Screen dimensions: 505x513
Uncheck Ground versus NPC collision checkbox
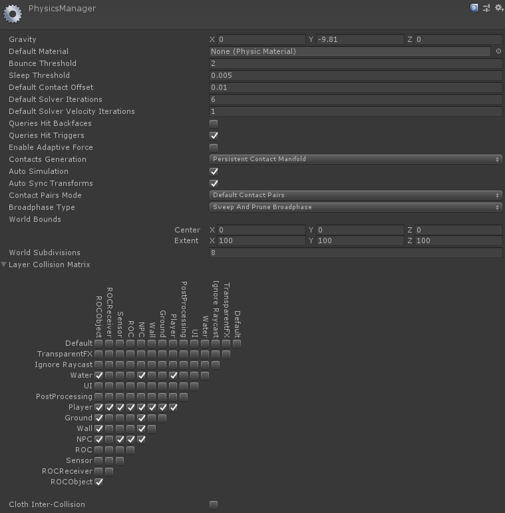tap(141, 418)
